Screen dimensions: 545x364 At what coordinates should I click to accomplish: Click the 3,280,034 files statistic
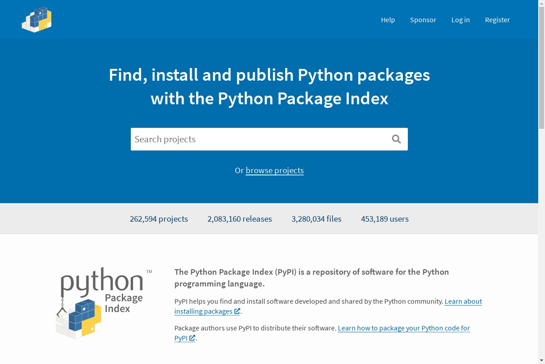[x=317, y=219]
